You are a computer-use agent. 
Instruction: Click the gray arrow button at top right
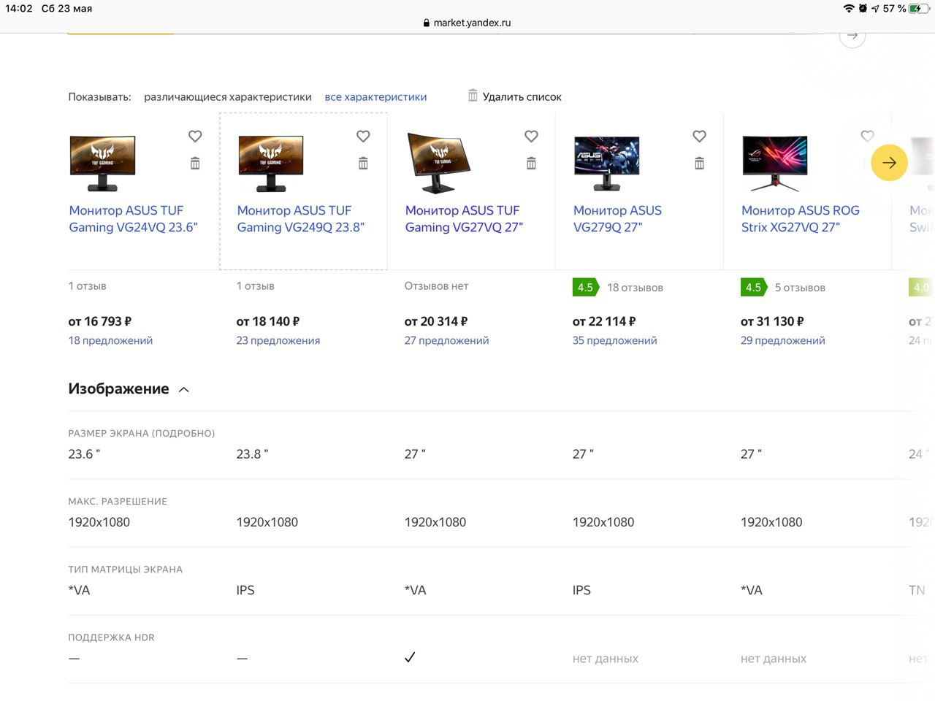point(852,37)
